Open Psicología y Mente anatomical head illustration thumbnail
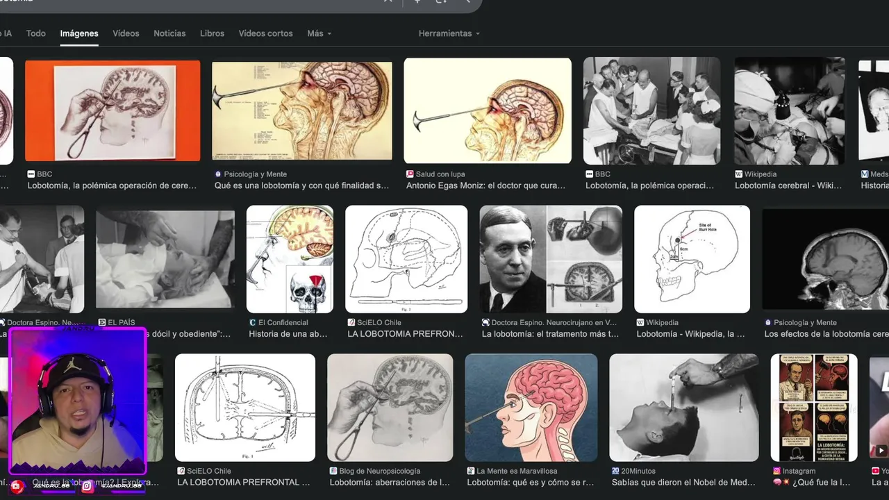889x500 pixels. 301,110
